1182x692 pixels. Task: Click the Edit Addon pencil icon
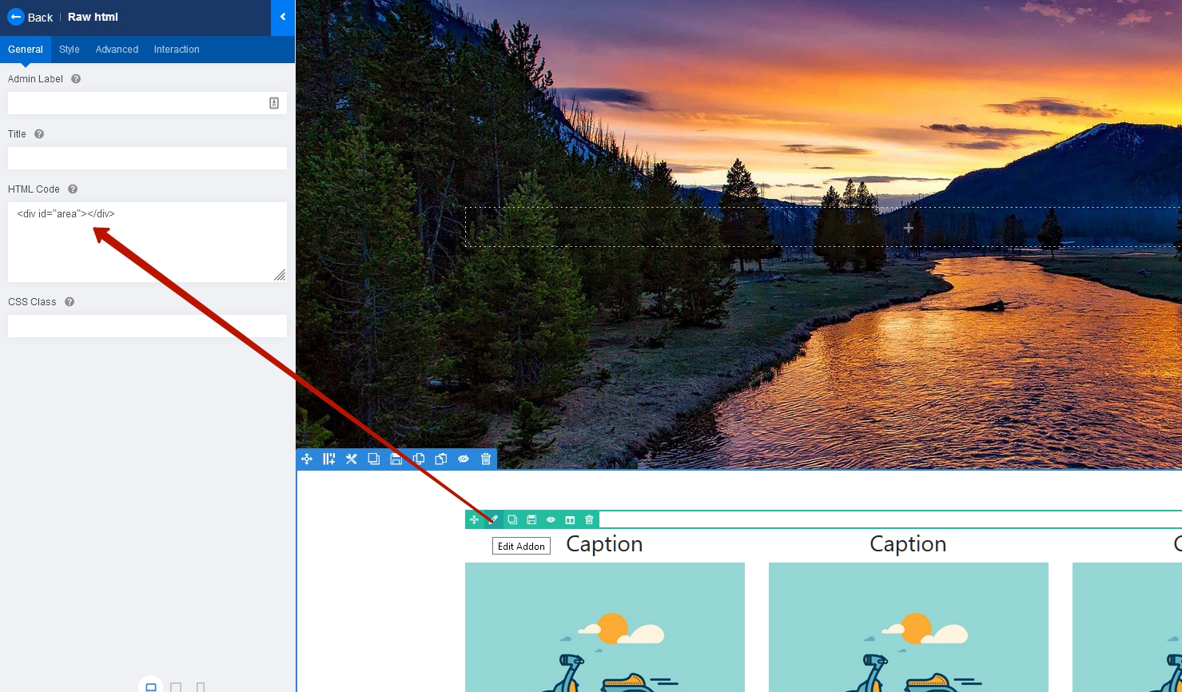[493, 519]
